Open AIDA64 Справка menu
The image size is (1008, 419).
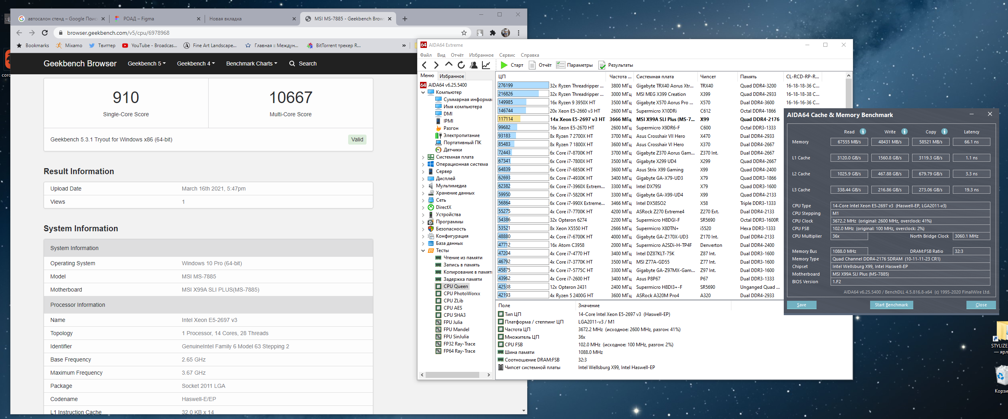click(530, 55)
